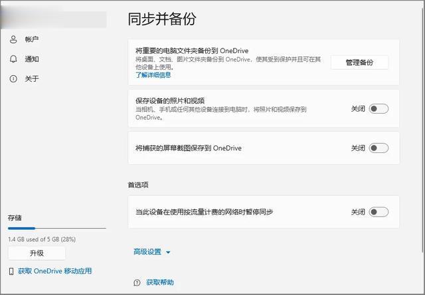Click the 同步并备份 page heading

(x=162, y=19)
